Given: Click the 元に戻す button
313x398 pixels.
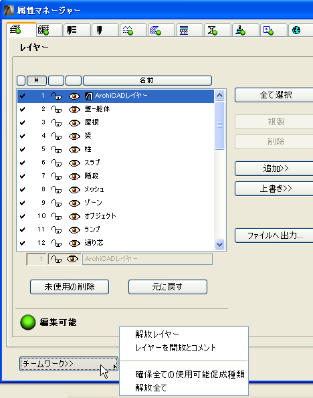Looking at the screenshot, I should (168, 287).
